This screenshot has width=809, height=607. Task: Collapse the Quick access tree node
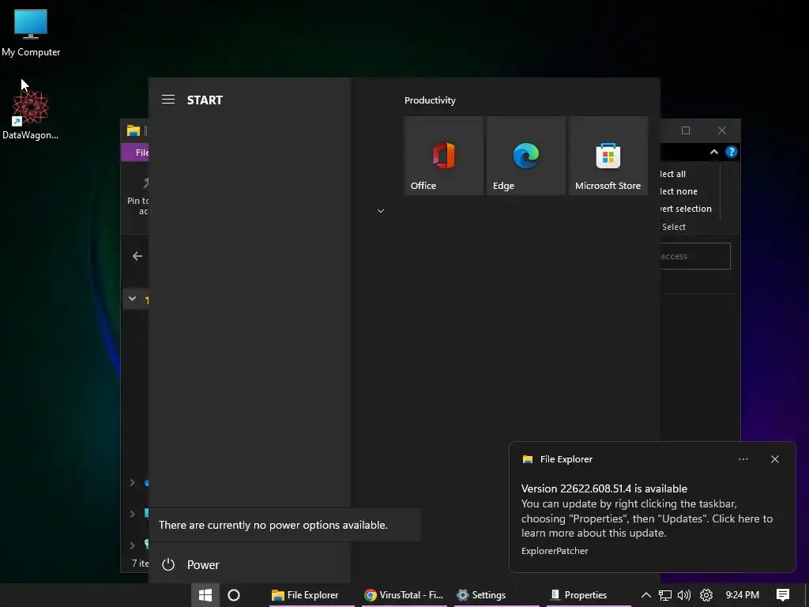pos(133,298)
